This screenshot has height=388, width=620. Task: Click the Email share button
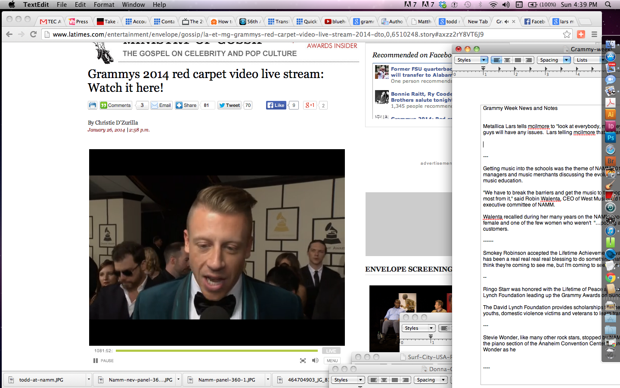161,105
